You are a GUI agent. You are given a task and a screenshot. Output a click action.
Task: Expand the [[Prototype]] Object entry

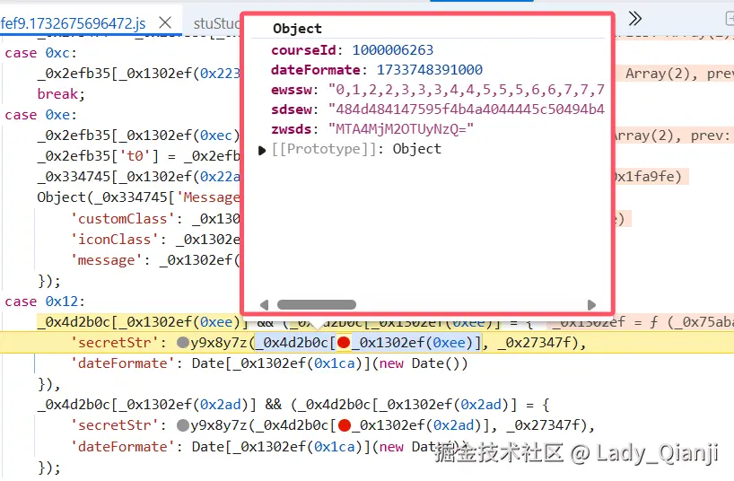[x=262, y=151]
